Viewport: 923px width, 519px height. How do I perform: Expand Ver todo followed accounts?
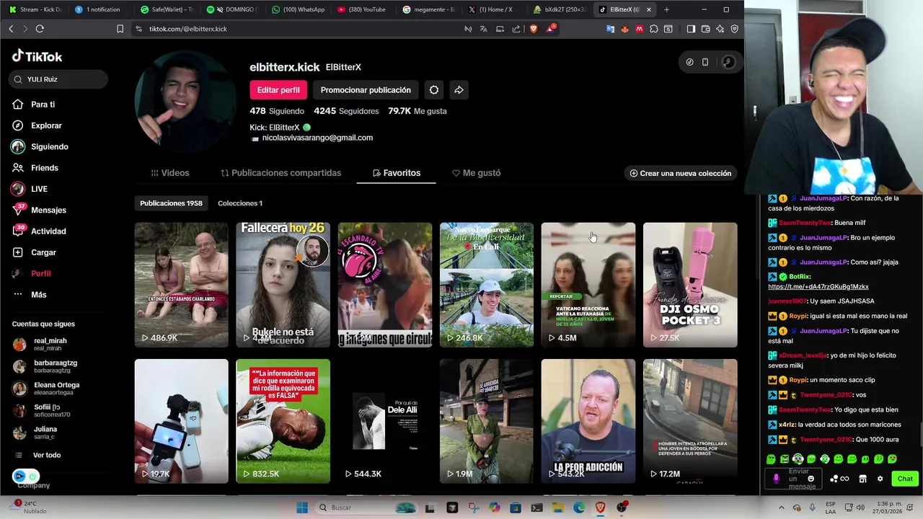39,456
